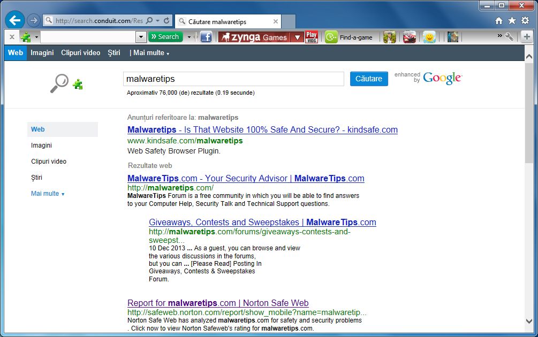Click the magnifier search icon in address bar
This screenshot has width=538, height=337.
(x=149, y=20)
